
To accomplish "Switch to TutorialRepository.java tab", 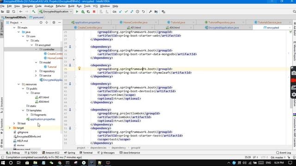I will click(221, 23).
